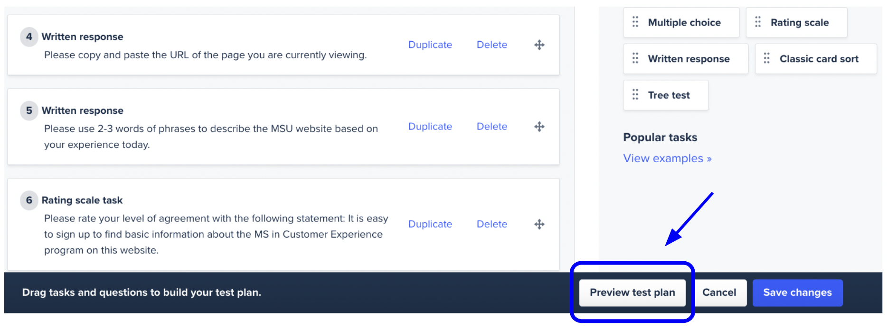Grab the drag dots on Tree test
The width and height of the screenshot is (887, 330).
click(635, 95)
